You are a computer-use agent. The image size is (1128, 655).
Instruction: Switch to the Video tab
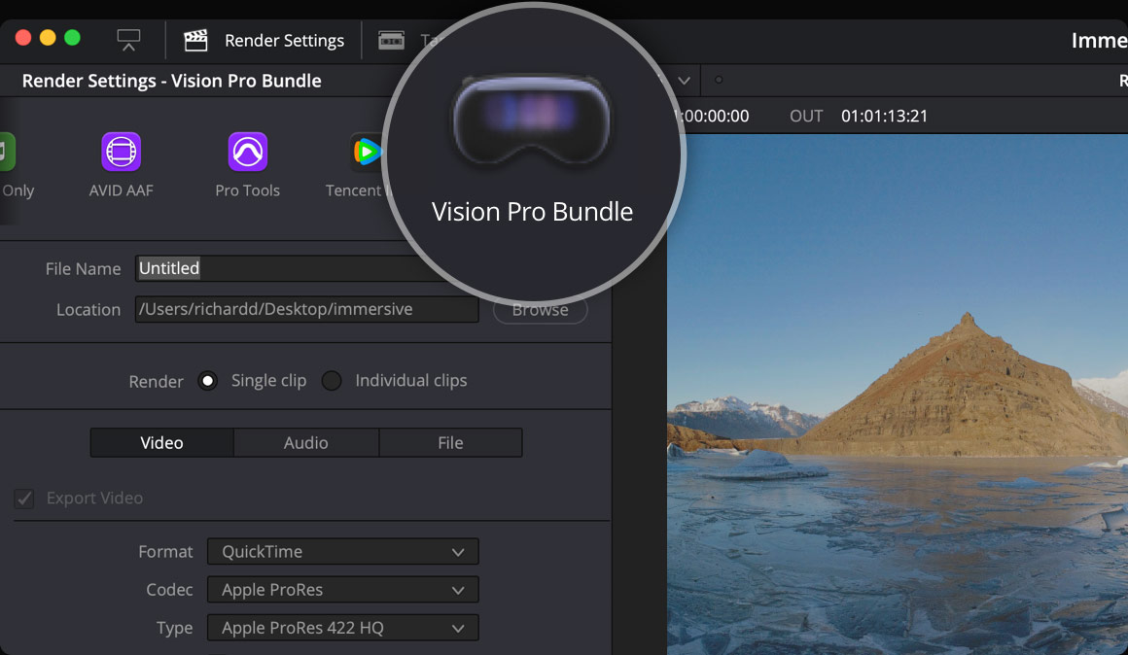click(161, 443)
